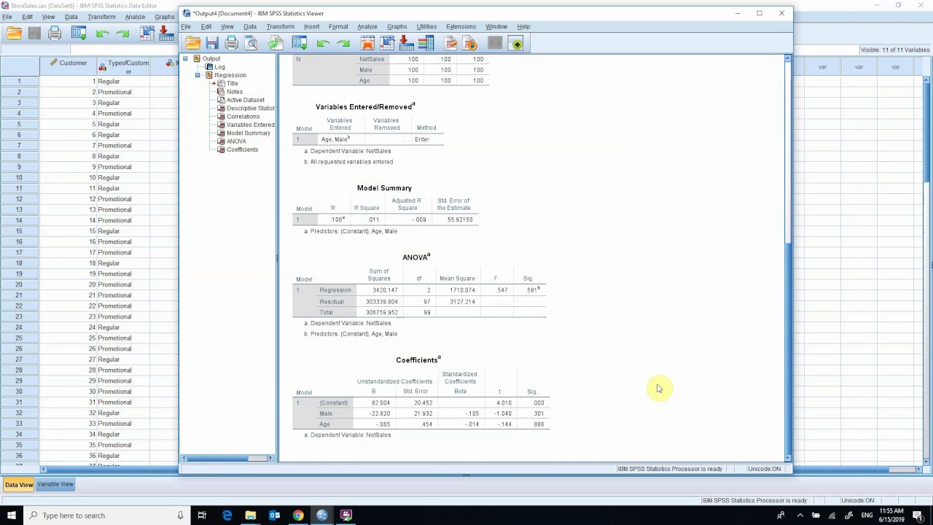This screenshot has height=525, width=933.
Task: Open Print Preview in Viewer toolbar
Action: pyautogui.click(x=251, y=44)
